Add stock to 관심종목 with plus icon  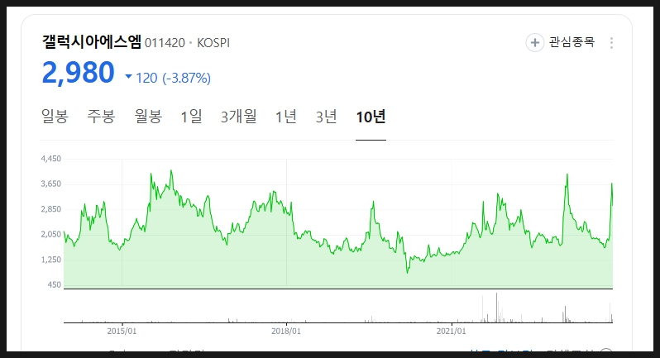pyautogui.click(x=534, y=43)
